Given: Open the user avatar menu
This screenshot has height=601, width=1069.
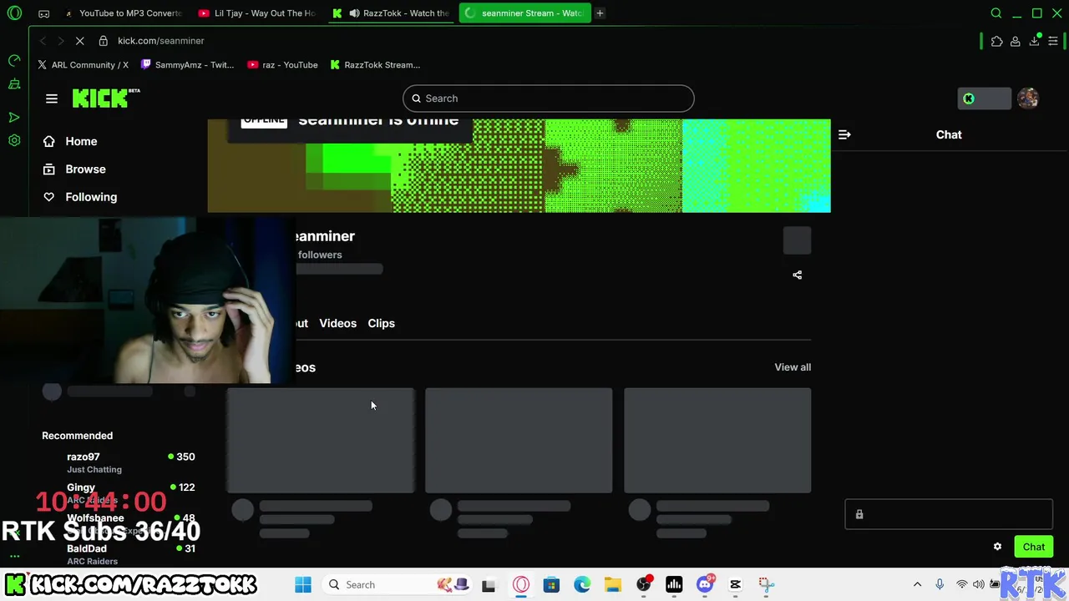Looking at the screenshot, I should (x=1027, y=98).
